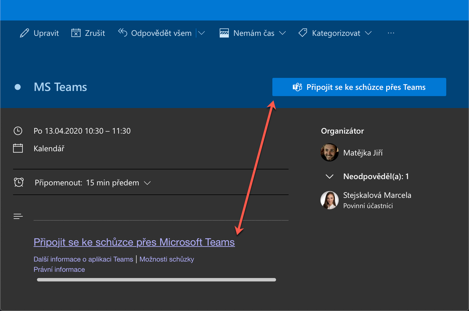This screenshot has height=311, width=469.
Task: Click the Kategorizovat tag icon
Action: click(x=303, y=33)
